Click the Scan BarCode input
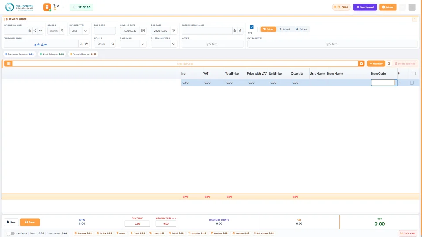Image resolution: width=422 pixels, height=237 pixels. (185, 64)
